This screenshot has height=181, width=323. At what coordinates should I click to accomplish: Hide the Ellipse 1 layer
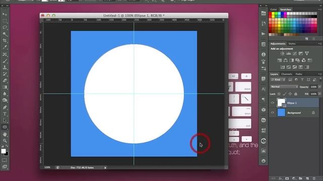[273, 103]
